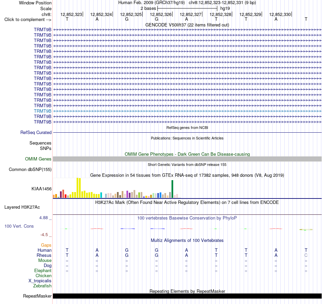Click the -4.5 PhyloP lower scale value
Screen dimensions: 322x304
click(x=44, y=235)
